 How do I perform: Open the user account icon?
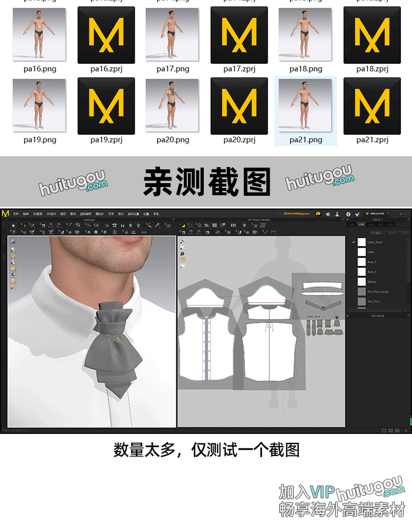point(337,214)
